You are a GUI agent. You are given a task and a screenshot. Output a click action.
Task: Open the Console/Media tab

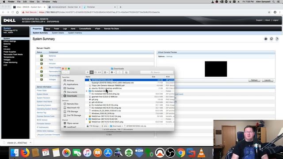(85, 29)
